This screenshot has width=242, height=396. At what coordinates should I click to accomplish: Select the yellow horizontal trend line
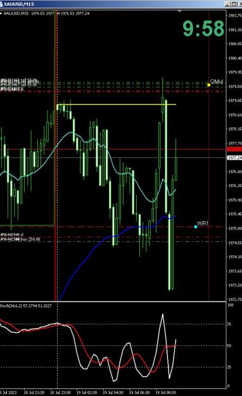[117, 105]
